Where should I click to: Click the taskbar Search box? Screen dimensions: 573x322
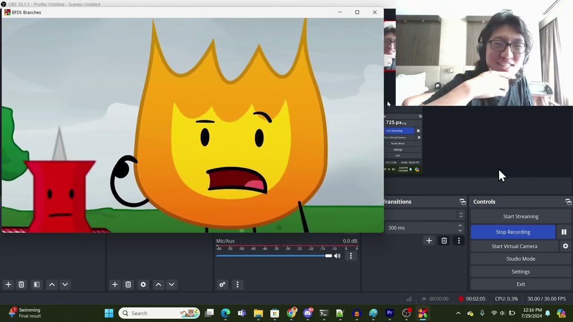coord(159,313)
